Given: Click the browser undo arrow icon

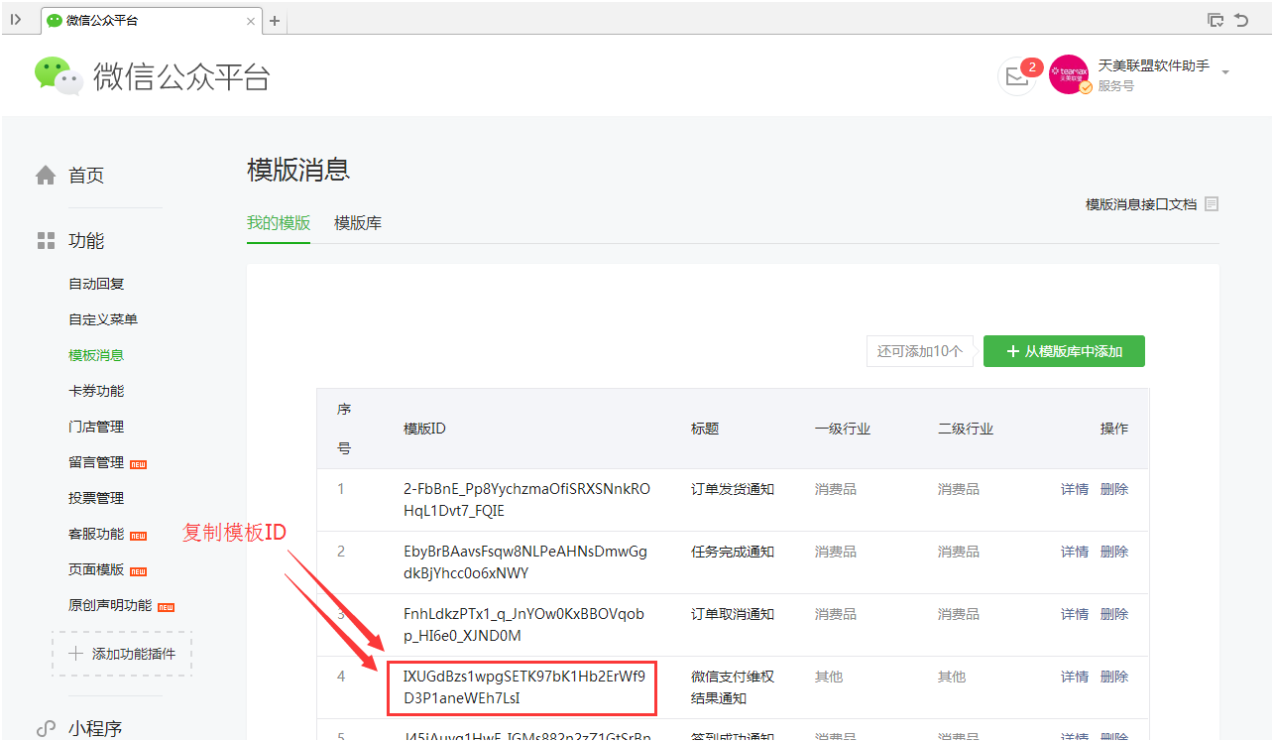Looking at the screenshot, I should [x=1240, y=20].
